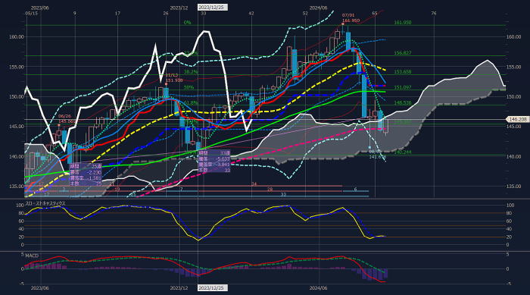Click week number 17 on top axis
Image resolution: width=530 pixels, height=295 pixels.
coord(117,13)
